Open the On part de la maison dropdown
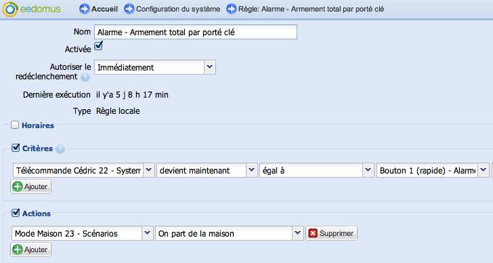Viewport: 493px width, 263px height. tap(297, 233)
